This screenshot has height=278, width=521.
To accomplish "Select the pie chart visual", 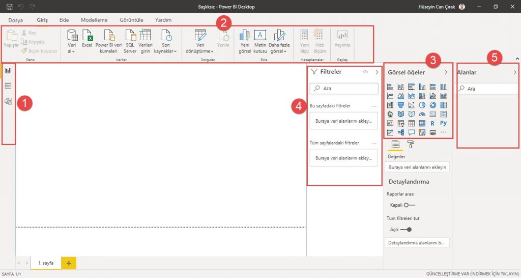I will [x=422, y=105].
